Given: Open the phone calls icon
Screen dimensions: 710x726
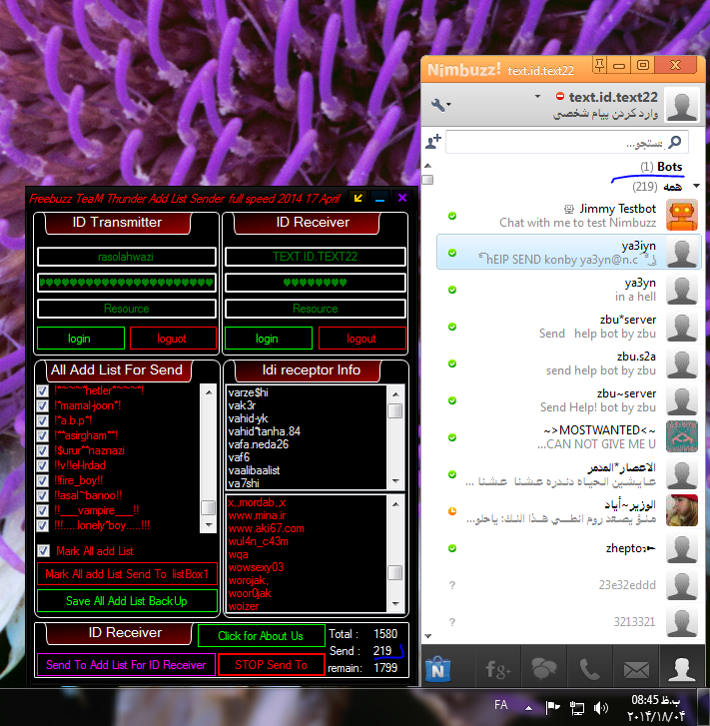Looking at the screenshot, I should tap(589, 669).
